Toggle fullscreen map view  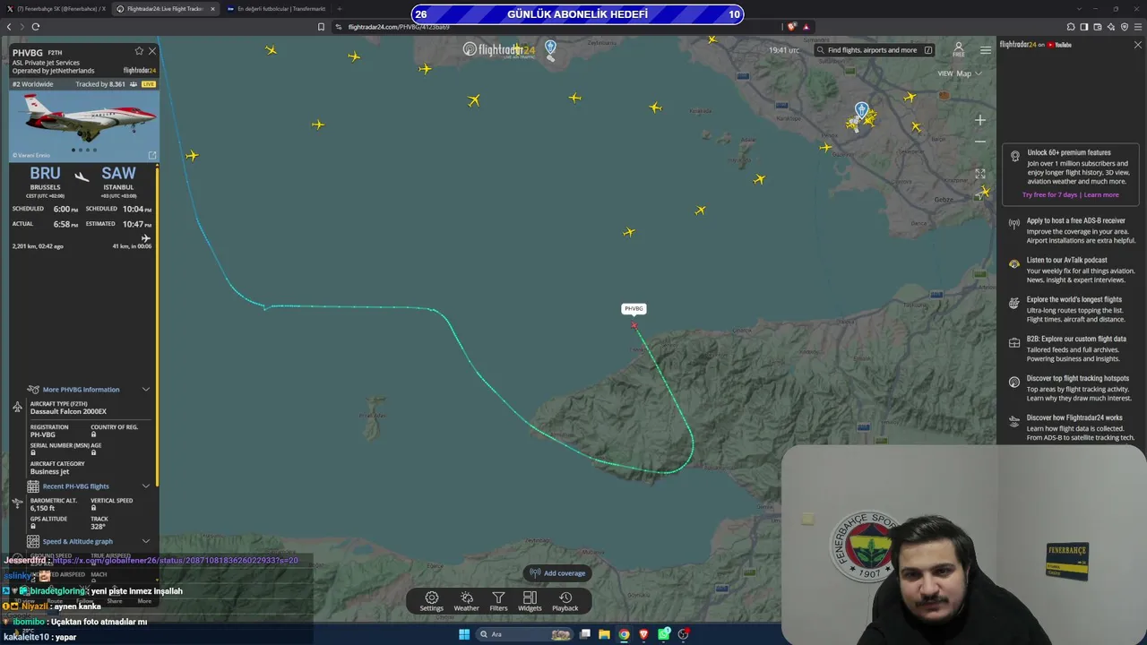[x=980, y=174]
